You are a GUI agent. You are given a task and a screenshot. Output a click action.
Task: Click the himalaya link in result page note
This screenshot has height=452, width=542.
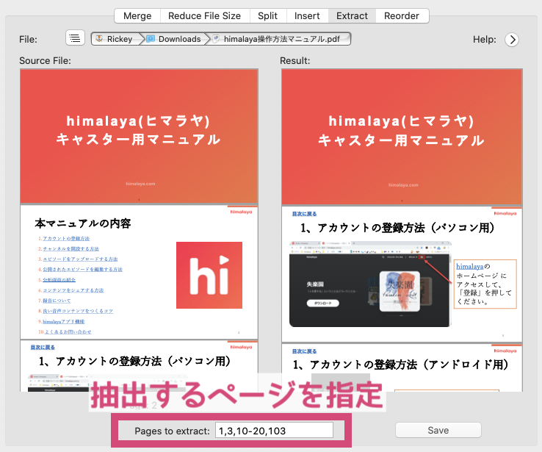[x=469, y=266]
